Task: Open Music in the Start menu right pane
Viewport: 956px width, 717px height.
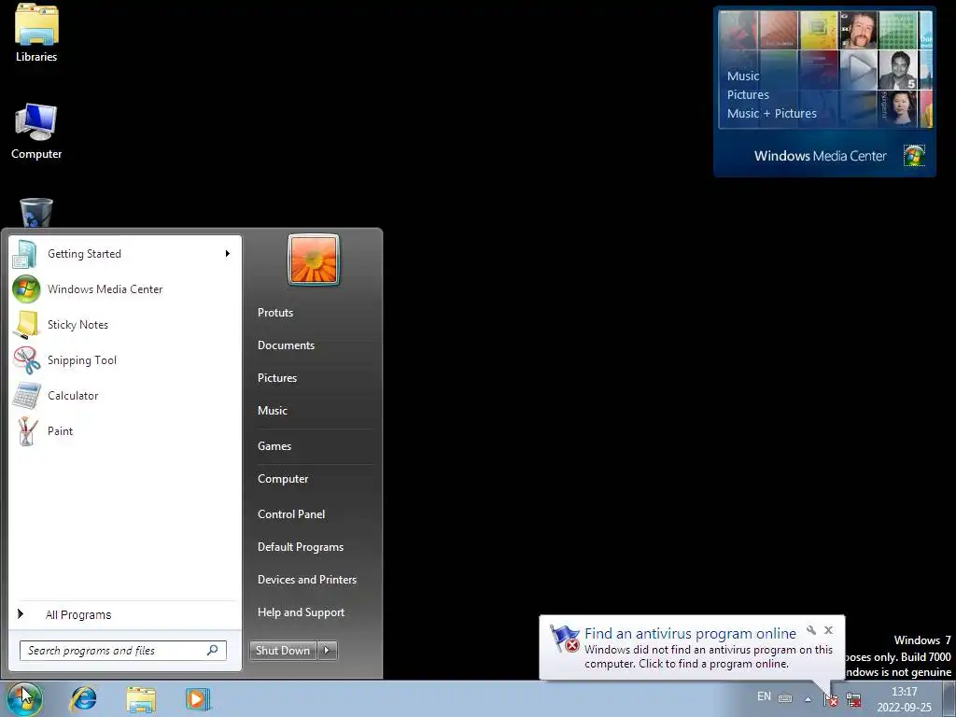Action: [273, 411]
